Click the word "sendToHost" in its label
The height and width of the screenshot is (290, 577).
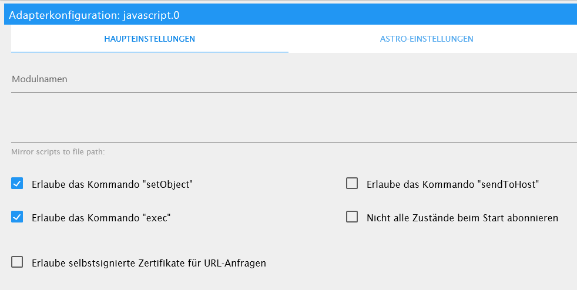tap(510, 184)
